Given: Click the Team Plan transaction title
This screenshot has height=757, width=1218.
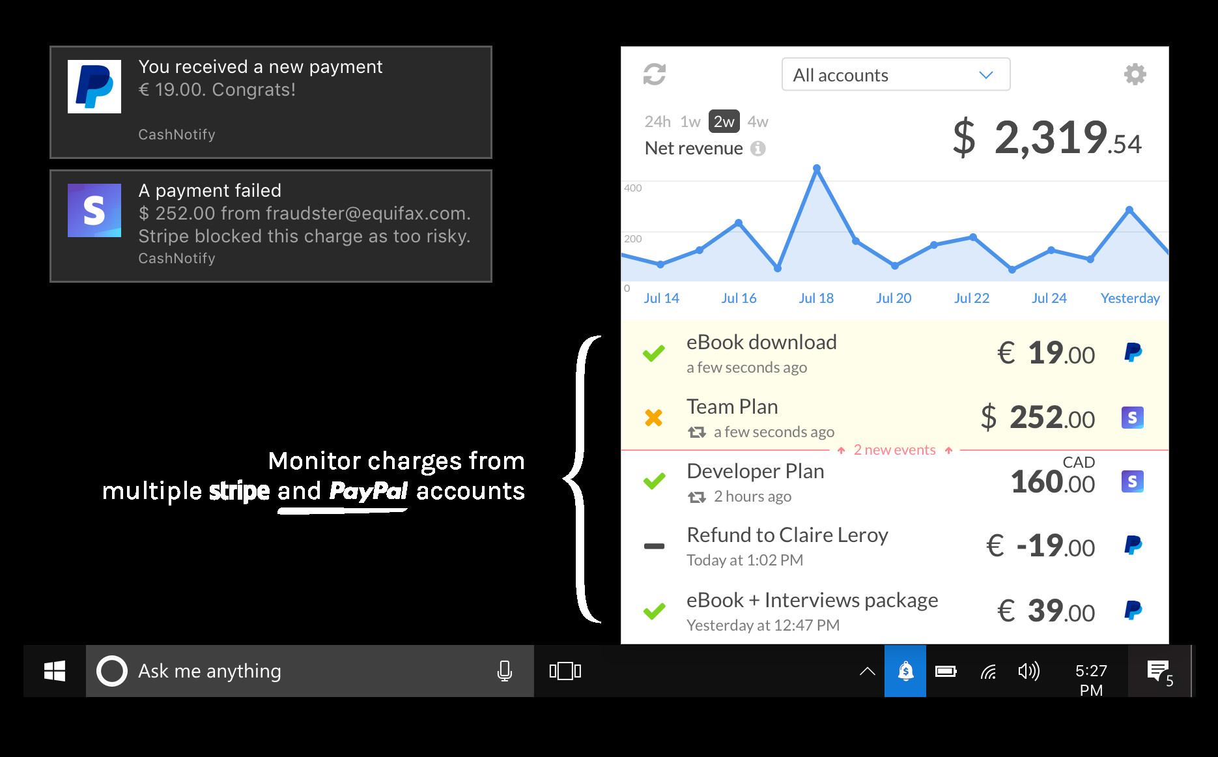Looking at the screenshot, I should (732, 407).
